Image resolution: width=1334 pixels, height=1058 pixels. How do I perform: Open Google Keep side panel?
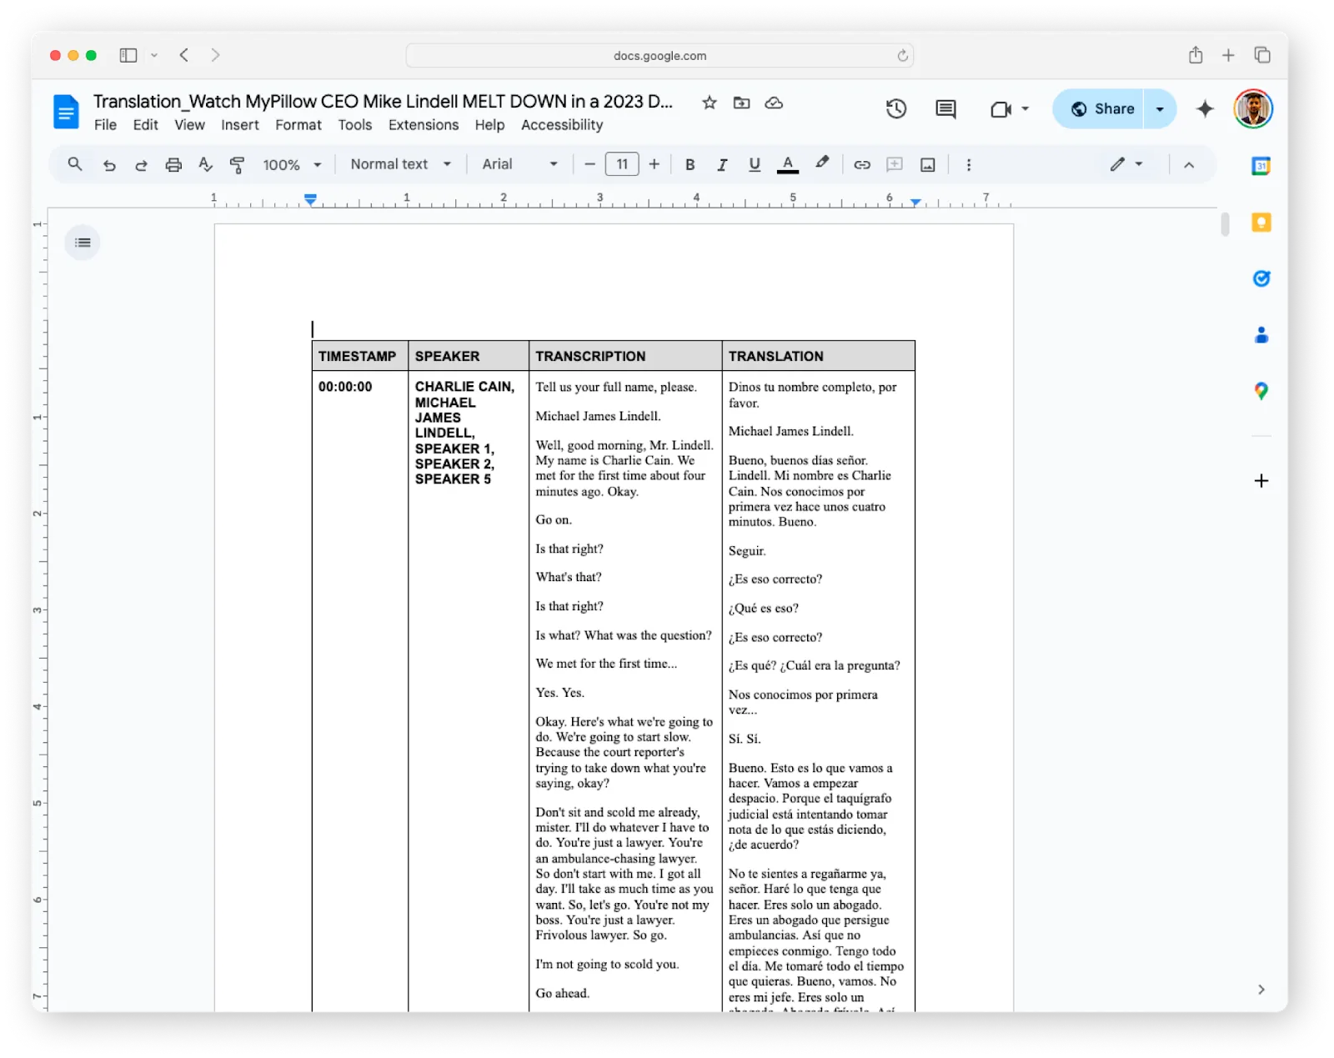click(x=1261, y=223)
